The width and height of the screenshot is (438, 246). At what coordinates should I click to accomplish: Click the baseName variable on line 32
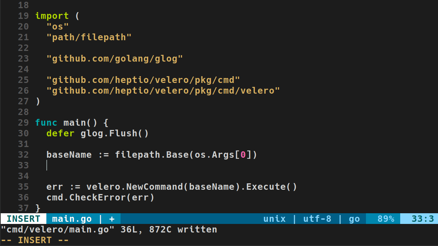[x=69, y=155]
